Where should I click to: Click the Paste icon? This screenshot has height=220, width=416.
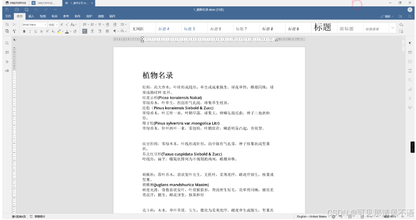click(7, 31)
